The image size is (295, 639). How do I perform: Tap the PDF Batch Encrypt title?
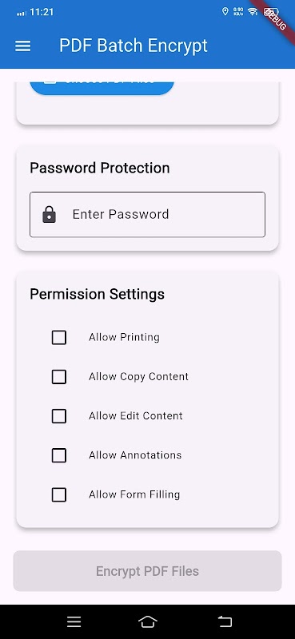(134, 46)
